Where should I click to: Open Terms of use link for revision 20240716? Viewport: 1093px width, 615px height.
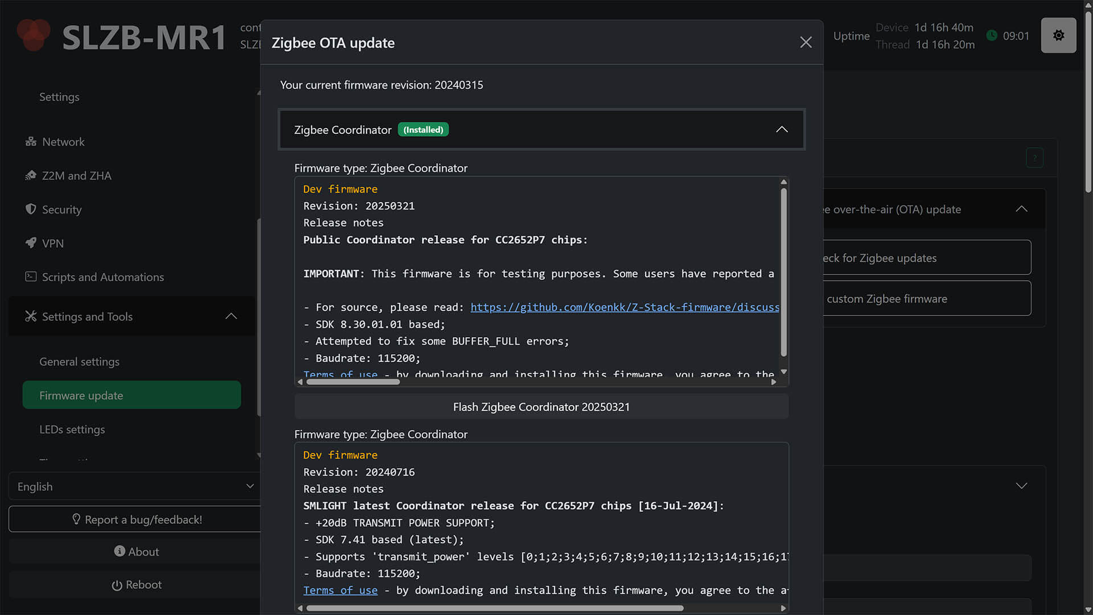(x=340, y=591)
